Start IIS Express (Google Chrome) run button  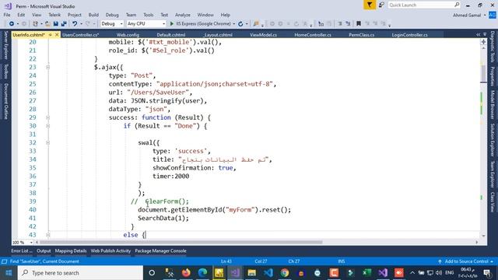point(201,24)
